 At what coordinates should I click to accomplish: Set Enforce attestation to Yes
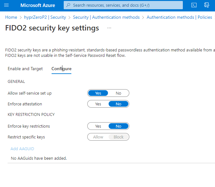(98, 104)
